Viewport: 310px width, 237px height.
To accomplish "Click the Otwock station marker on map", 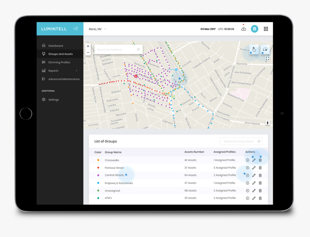I will coord(176,70).
